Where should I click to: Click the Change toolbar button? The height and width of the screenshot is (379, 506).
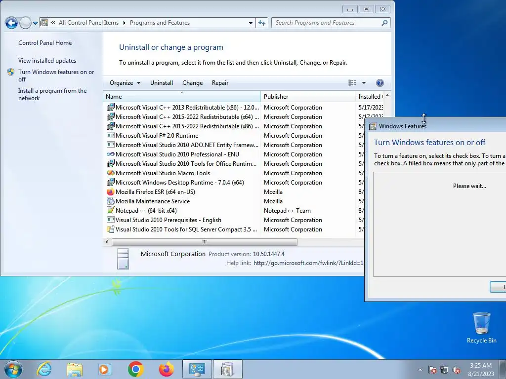coord(192,83)
